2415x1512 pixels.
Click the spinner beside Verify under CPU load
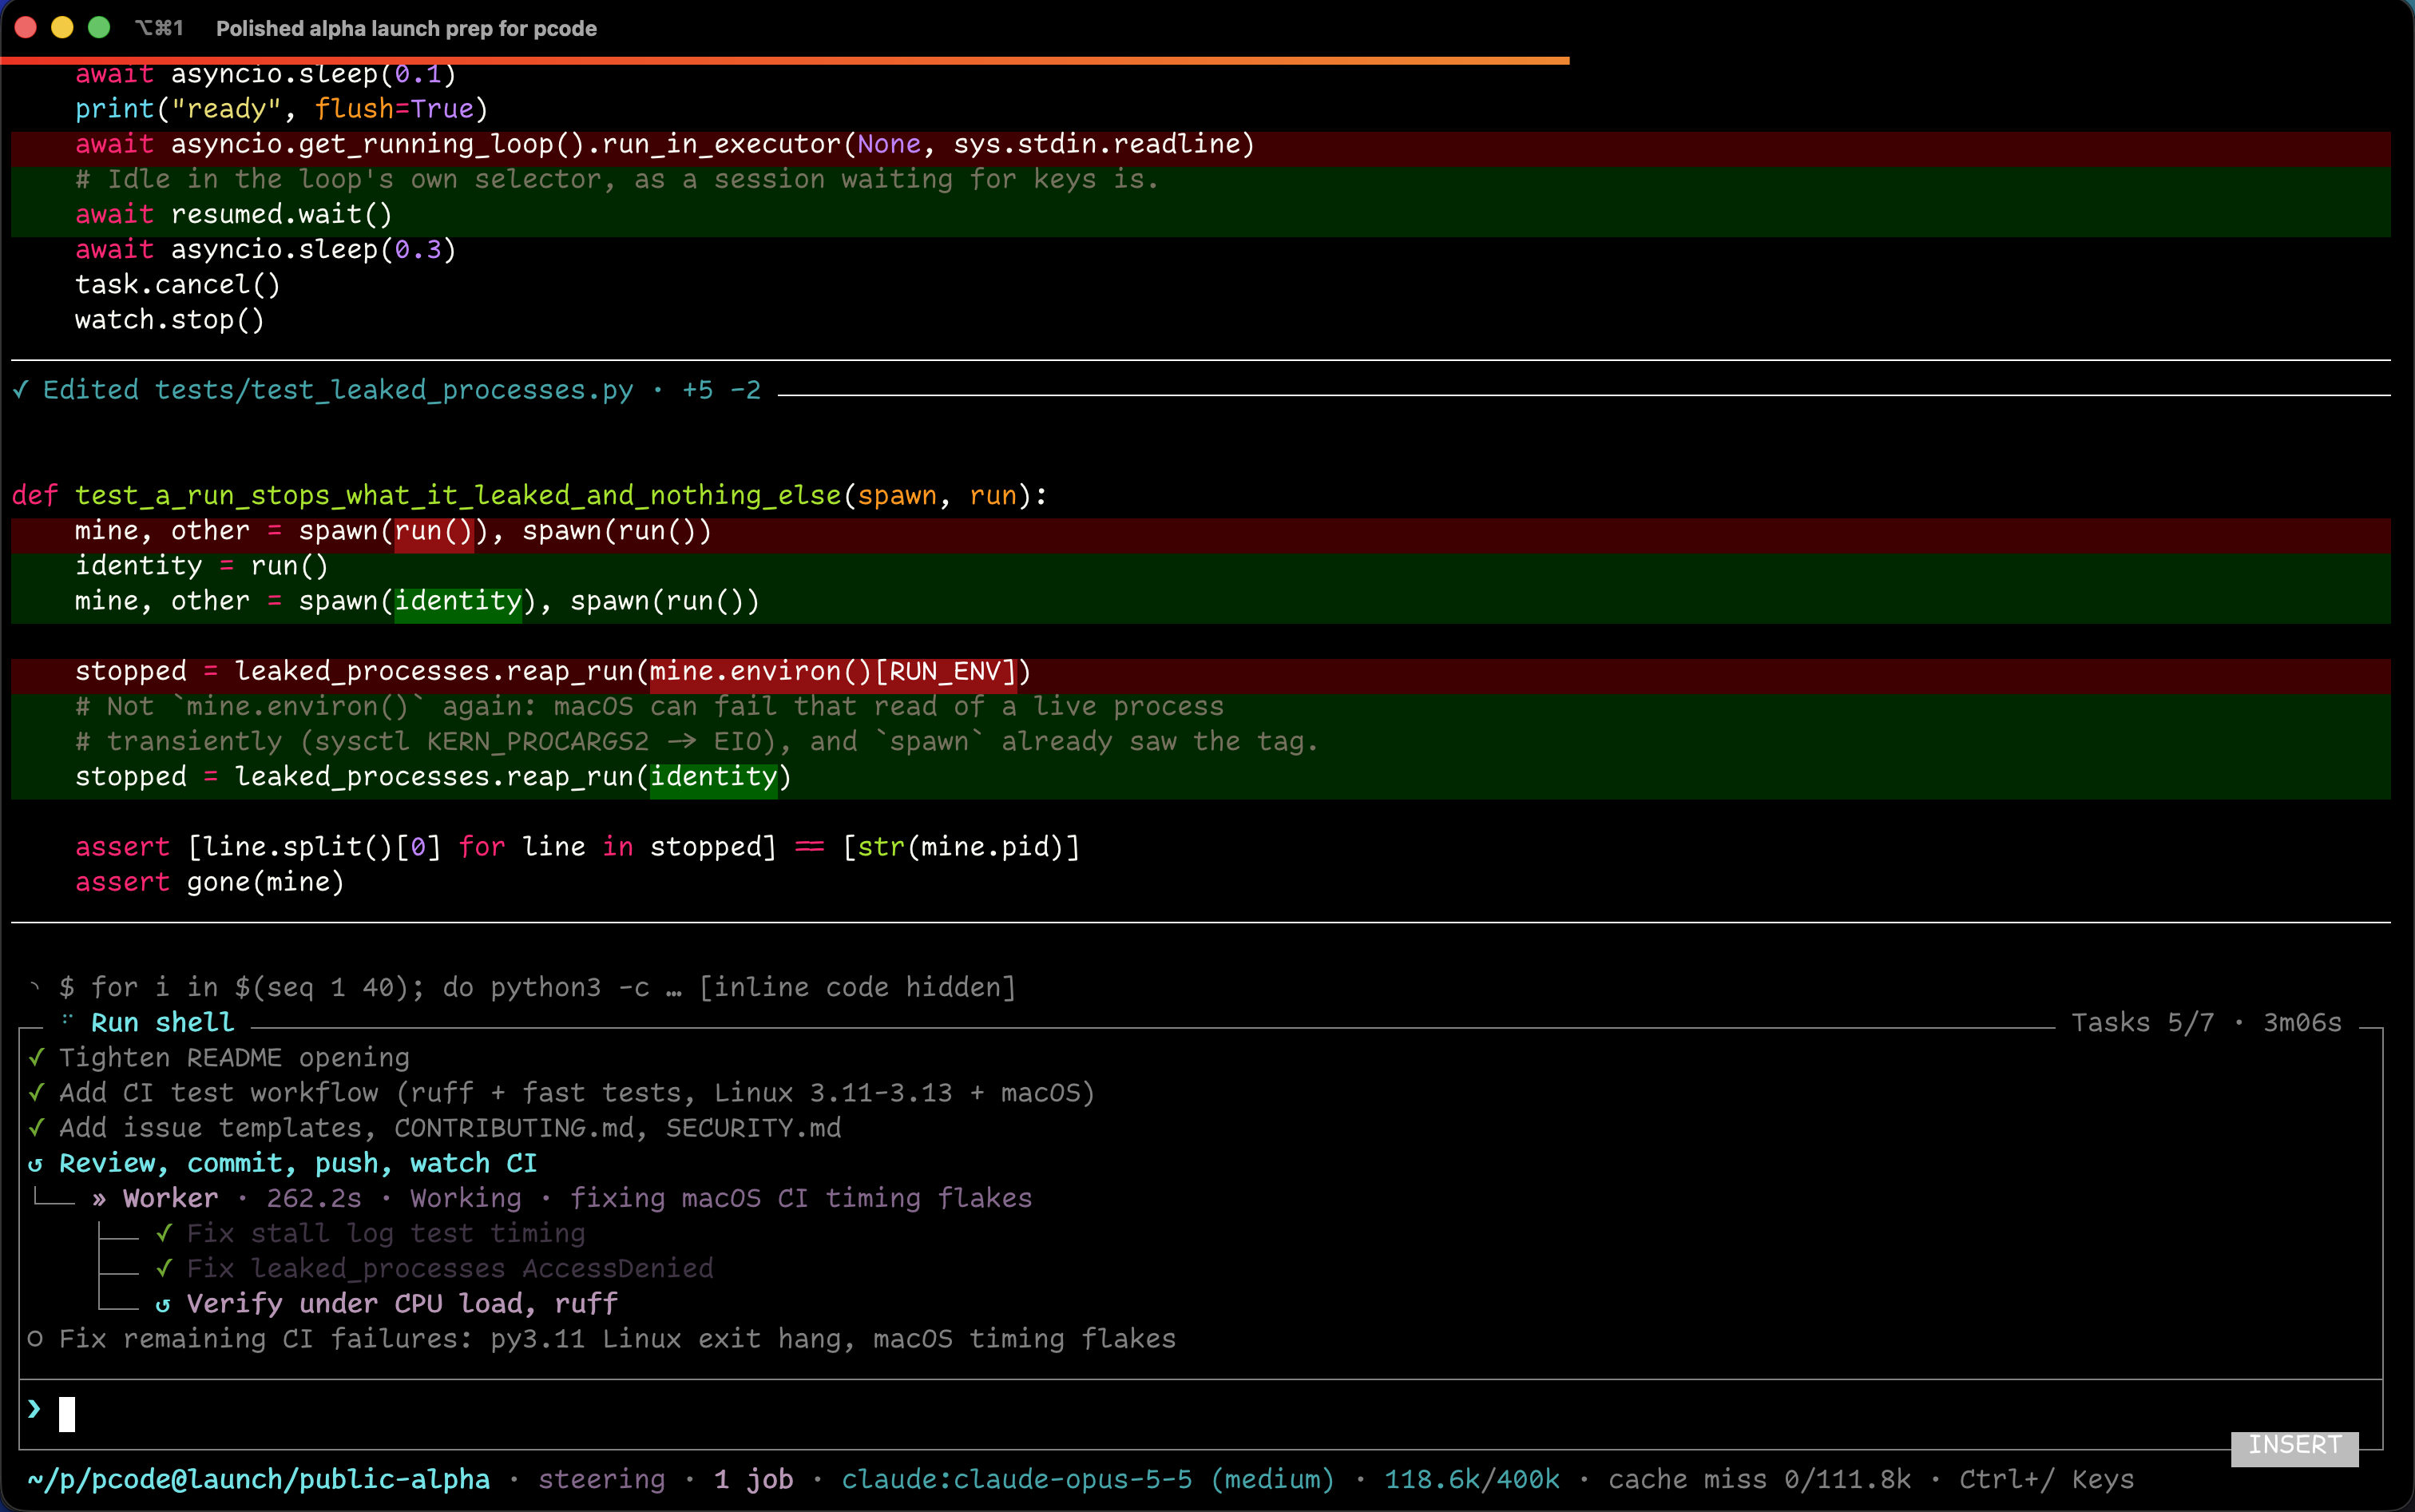click(x=163, y=1304)
